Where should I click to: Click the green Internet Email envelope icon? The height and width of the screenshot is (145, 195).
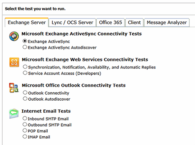click(14, 113)
